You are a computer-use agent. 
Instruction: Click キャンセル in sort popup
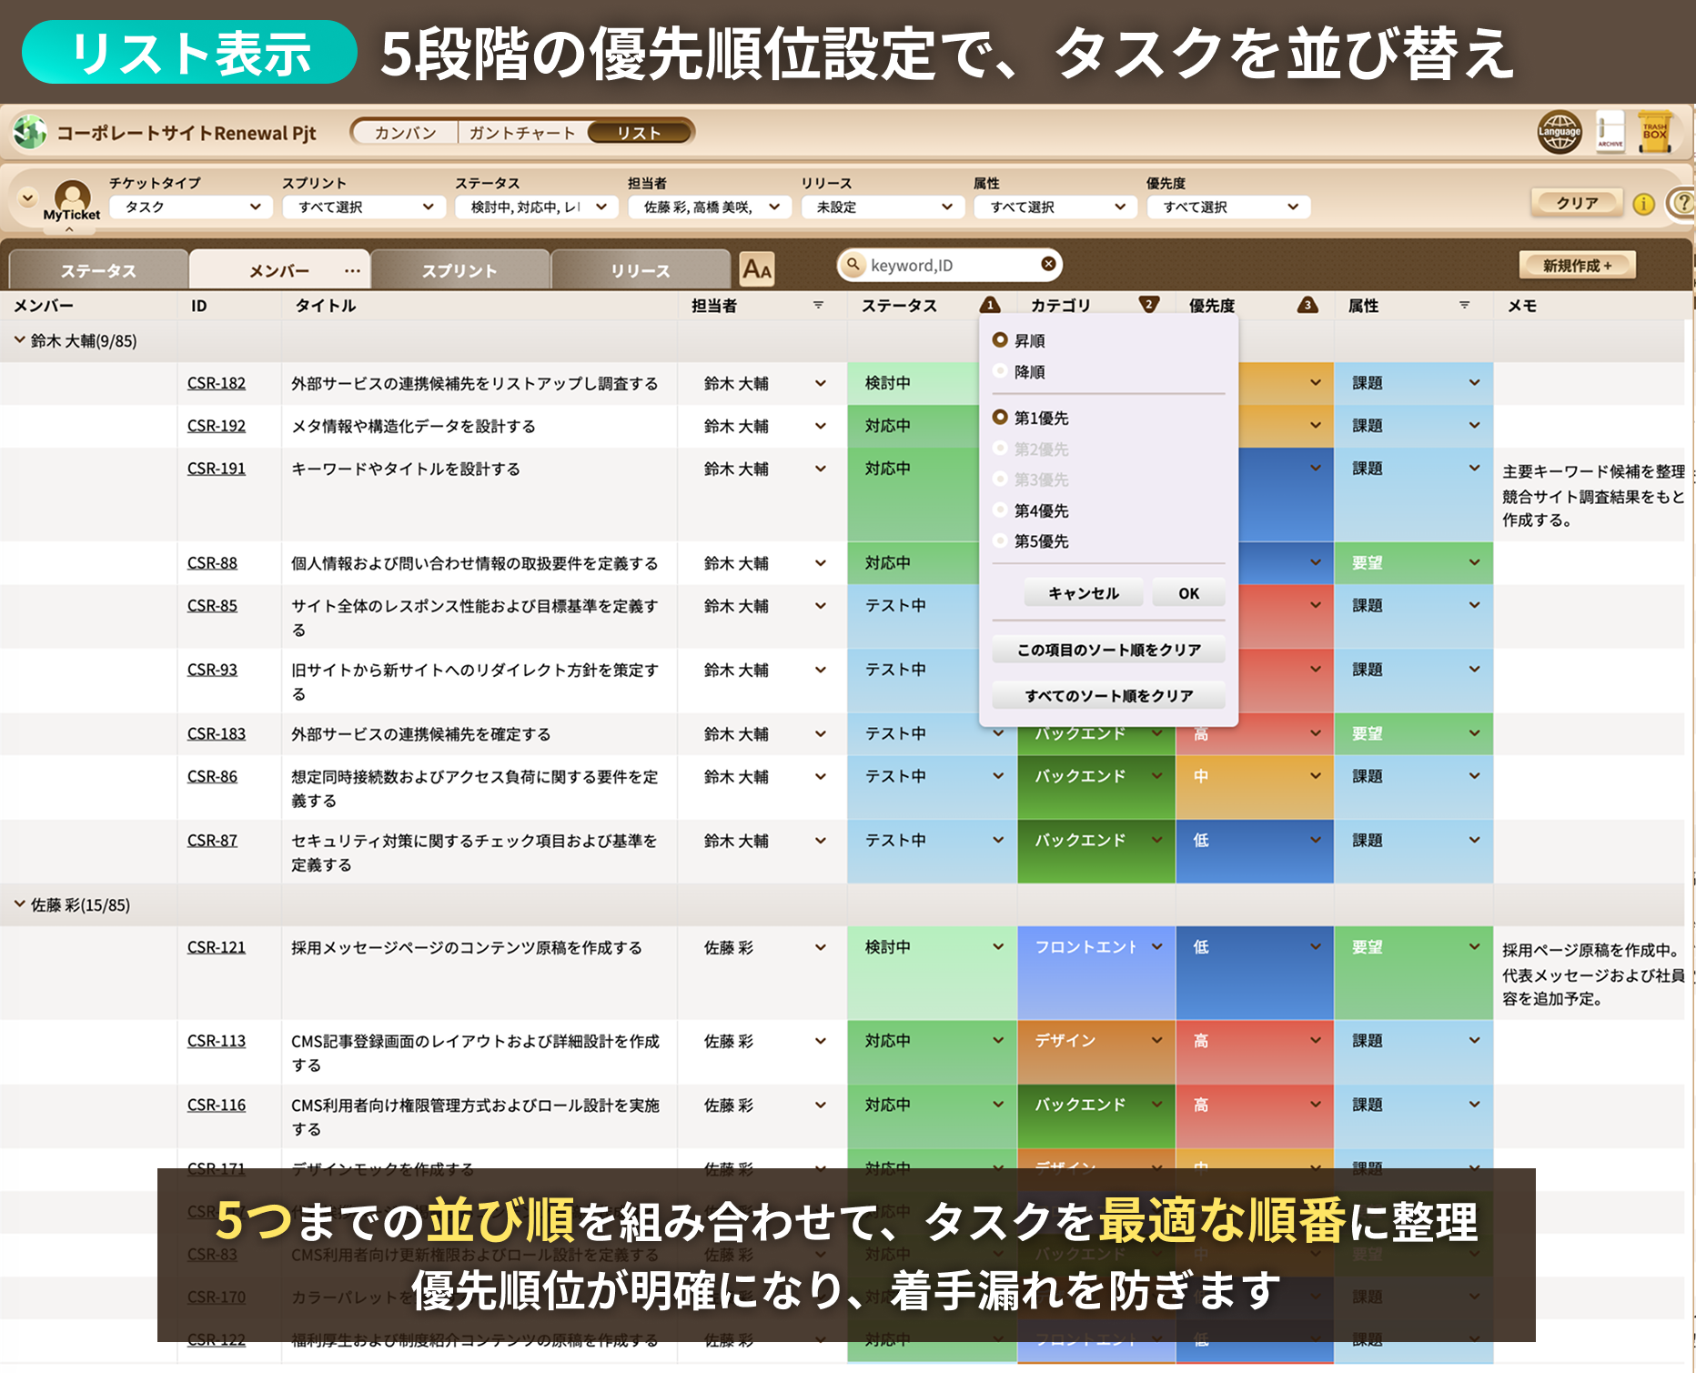coord(1084,593)
